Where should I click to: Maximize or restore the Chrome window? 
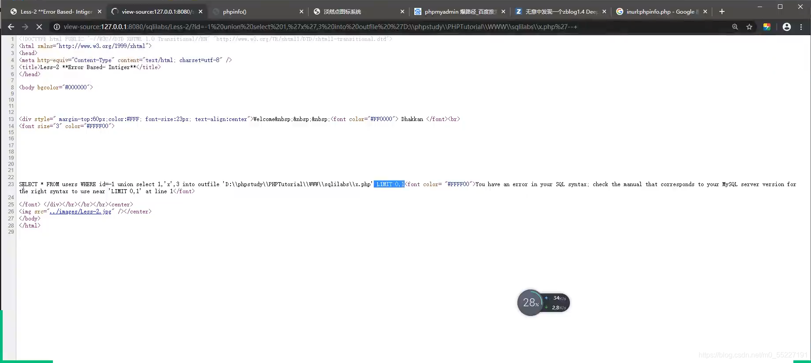point(780,7)
